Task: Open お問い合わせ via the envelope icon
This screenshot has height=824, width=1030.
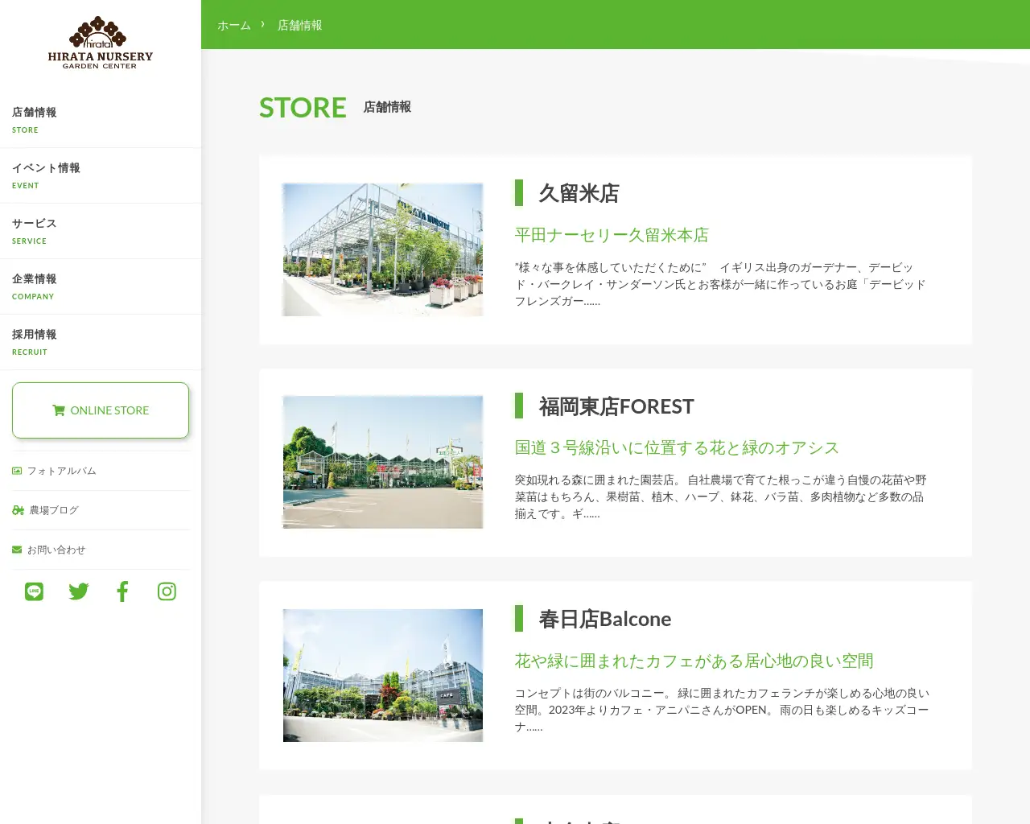Action: [x=16, y=549]
